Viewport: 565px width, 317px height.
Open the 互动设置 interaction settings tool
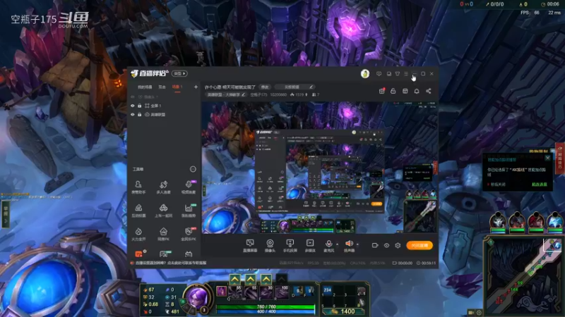pyautogui.click(x=138, y=211)
